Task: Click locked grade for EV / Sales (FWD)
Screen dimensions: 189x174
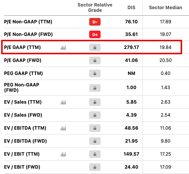Action: 95,115
